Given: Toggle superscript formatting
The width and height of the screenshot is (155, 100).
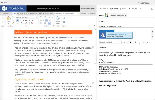Looking at the screenshot, I should click(x=33, y=20).
